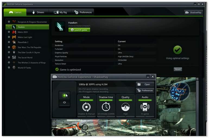This screenshot has height=138, width=209.
Task: Click the scrollbar up arrow beside screenshot
Action: pos(197,79)
